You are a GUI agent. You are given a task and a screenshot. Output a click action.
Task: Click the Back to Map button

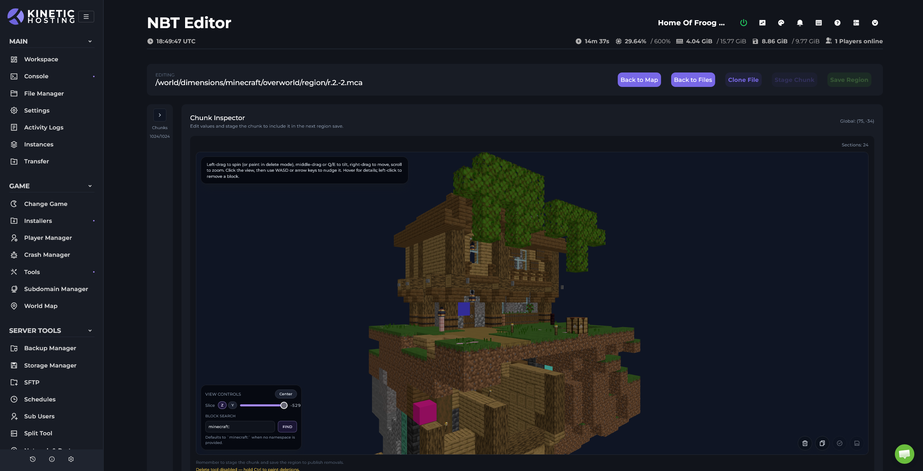639,80
